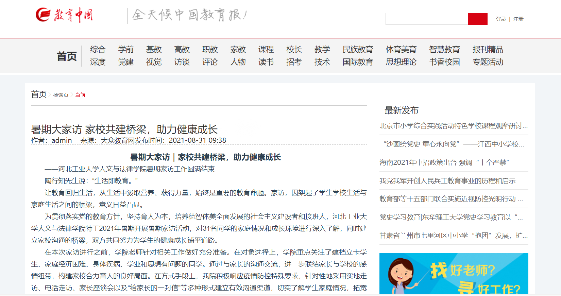Type in the search input field

(426, 19)
